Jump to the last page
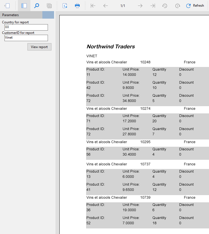The image size is (209, 234). (153, 6)
